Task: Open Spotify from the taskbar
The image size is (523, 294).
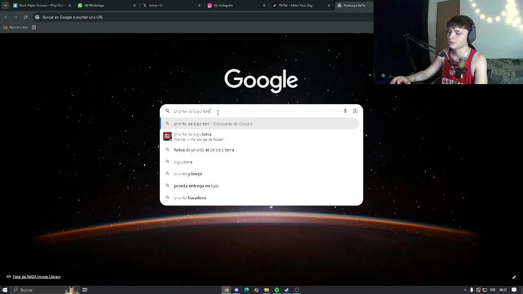Action: [277, 290]
